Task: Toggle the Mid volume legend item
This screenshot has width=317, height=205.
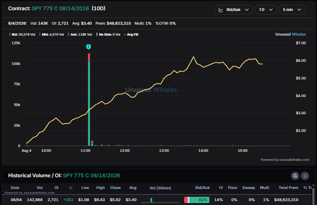Action: point(52,34)
